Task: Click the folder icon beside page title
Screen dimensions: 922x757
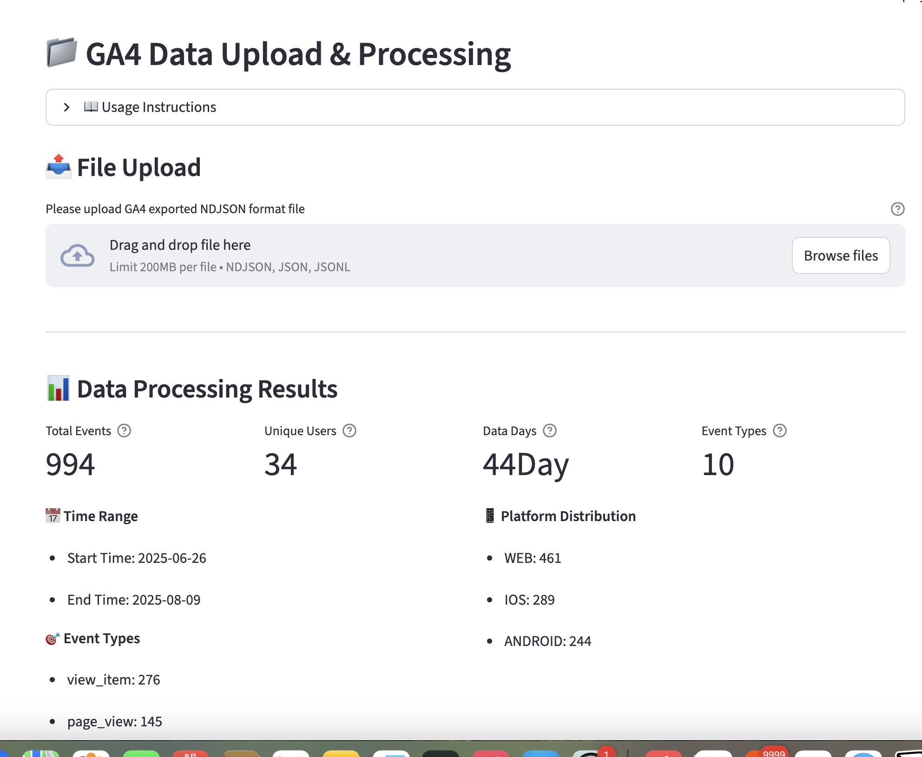Action: point(62,52)
